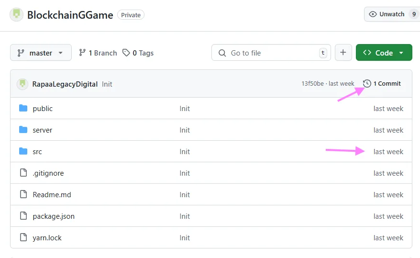The height and width of the screenshot is (258, 420).
Task: Click the history clock icon beside 1 Commit
Action: (367, 84)
